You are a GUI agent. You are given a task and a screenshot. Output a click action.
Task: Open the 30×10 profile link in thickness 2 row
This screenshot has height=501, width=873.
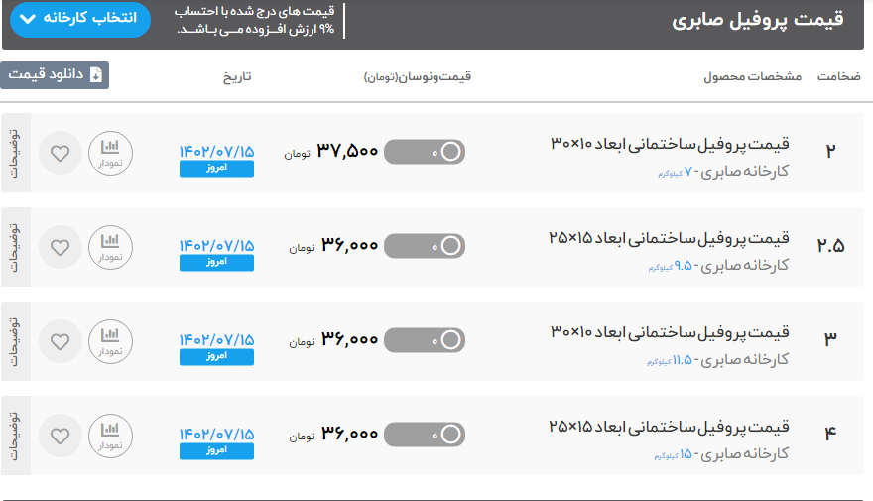click(670, 144)
